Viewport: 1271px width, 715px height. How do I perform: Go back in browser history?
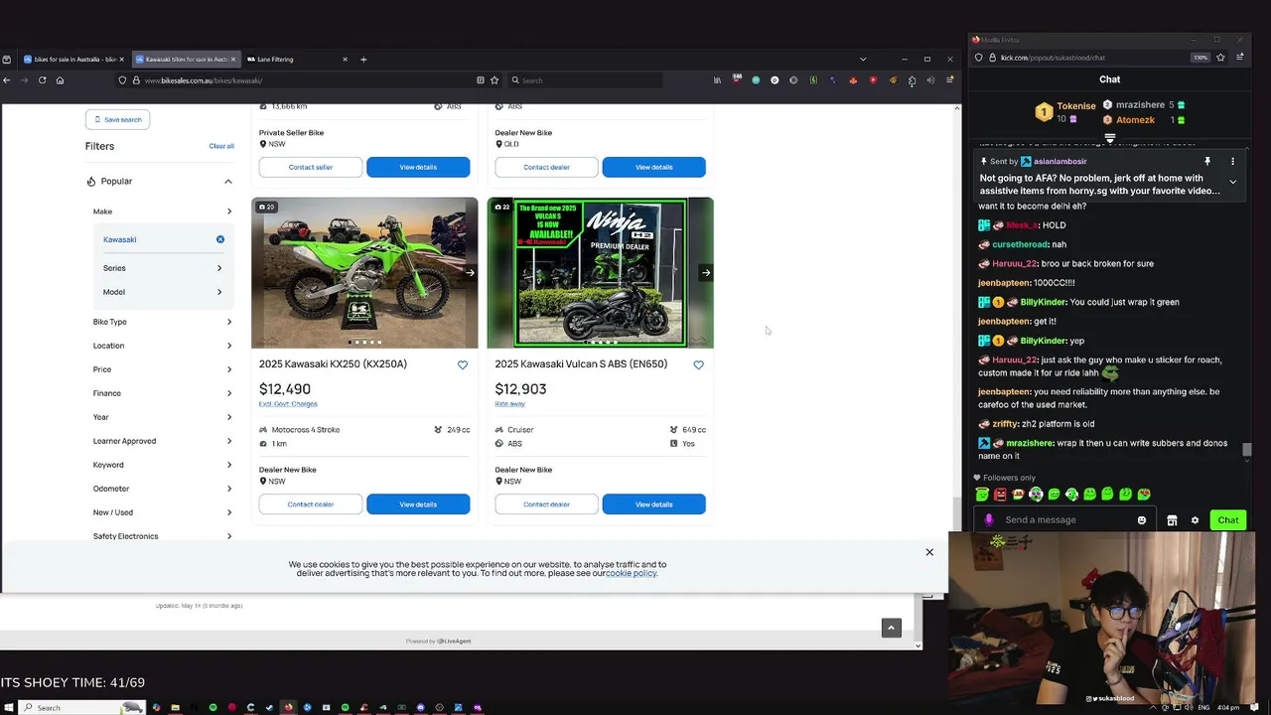pyautogui.click(x=7, y=80)
